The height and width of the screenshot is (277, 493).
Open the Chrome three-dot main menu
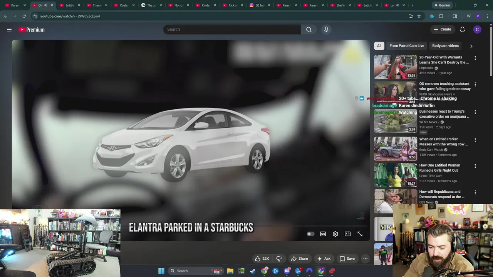coord(487,16)
